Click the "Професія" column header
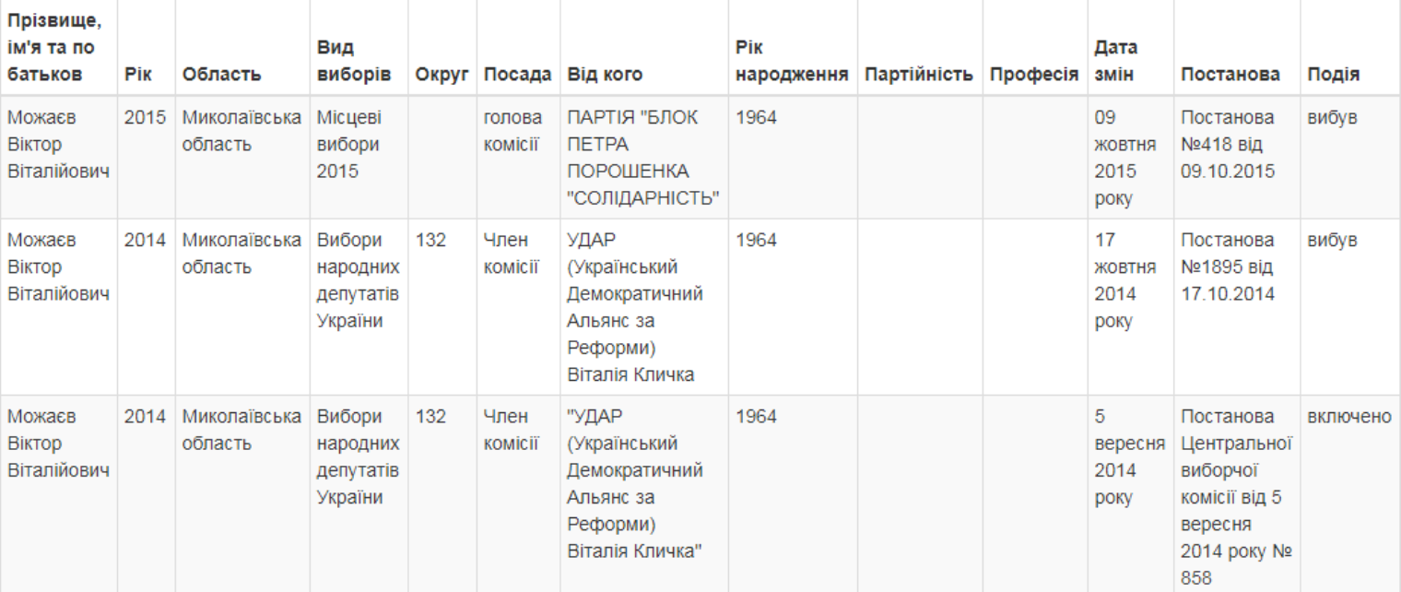Viewport: 1401px width, 592px height. [1034, 75]
